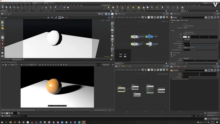
Task: Click the stop button in the playbar
Action: (x=7, y=113)
